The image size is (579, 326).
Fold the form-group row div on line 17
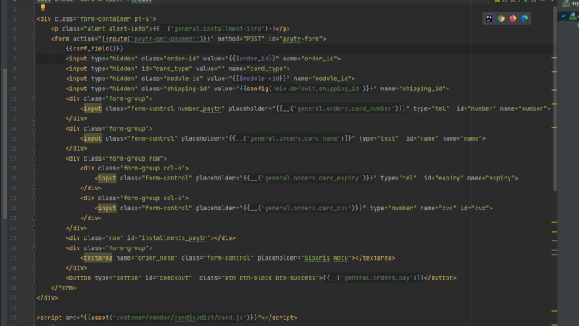point(34,158)
